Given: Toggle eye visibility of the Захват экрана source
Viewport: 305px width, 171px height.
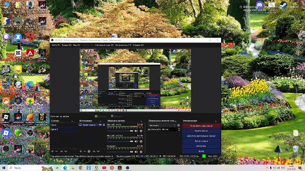Looking at the screenshot, I should coord(100,125).
